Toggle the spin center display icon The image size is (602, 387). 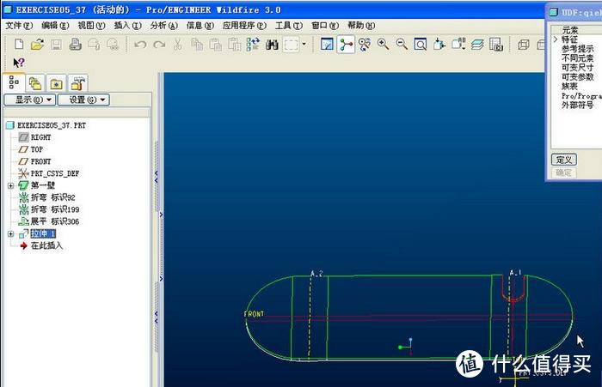346,44
